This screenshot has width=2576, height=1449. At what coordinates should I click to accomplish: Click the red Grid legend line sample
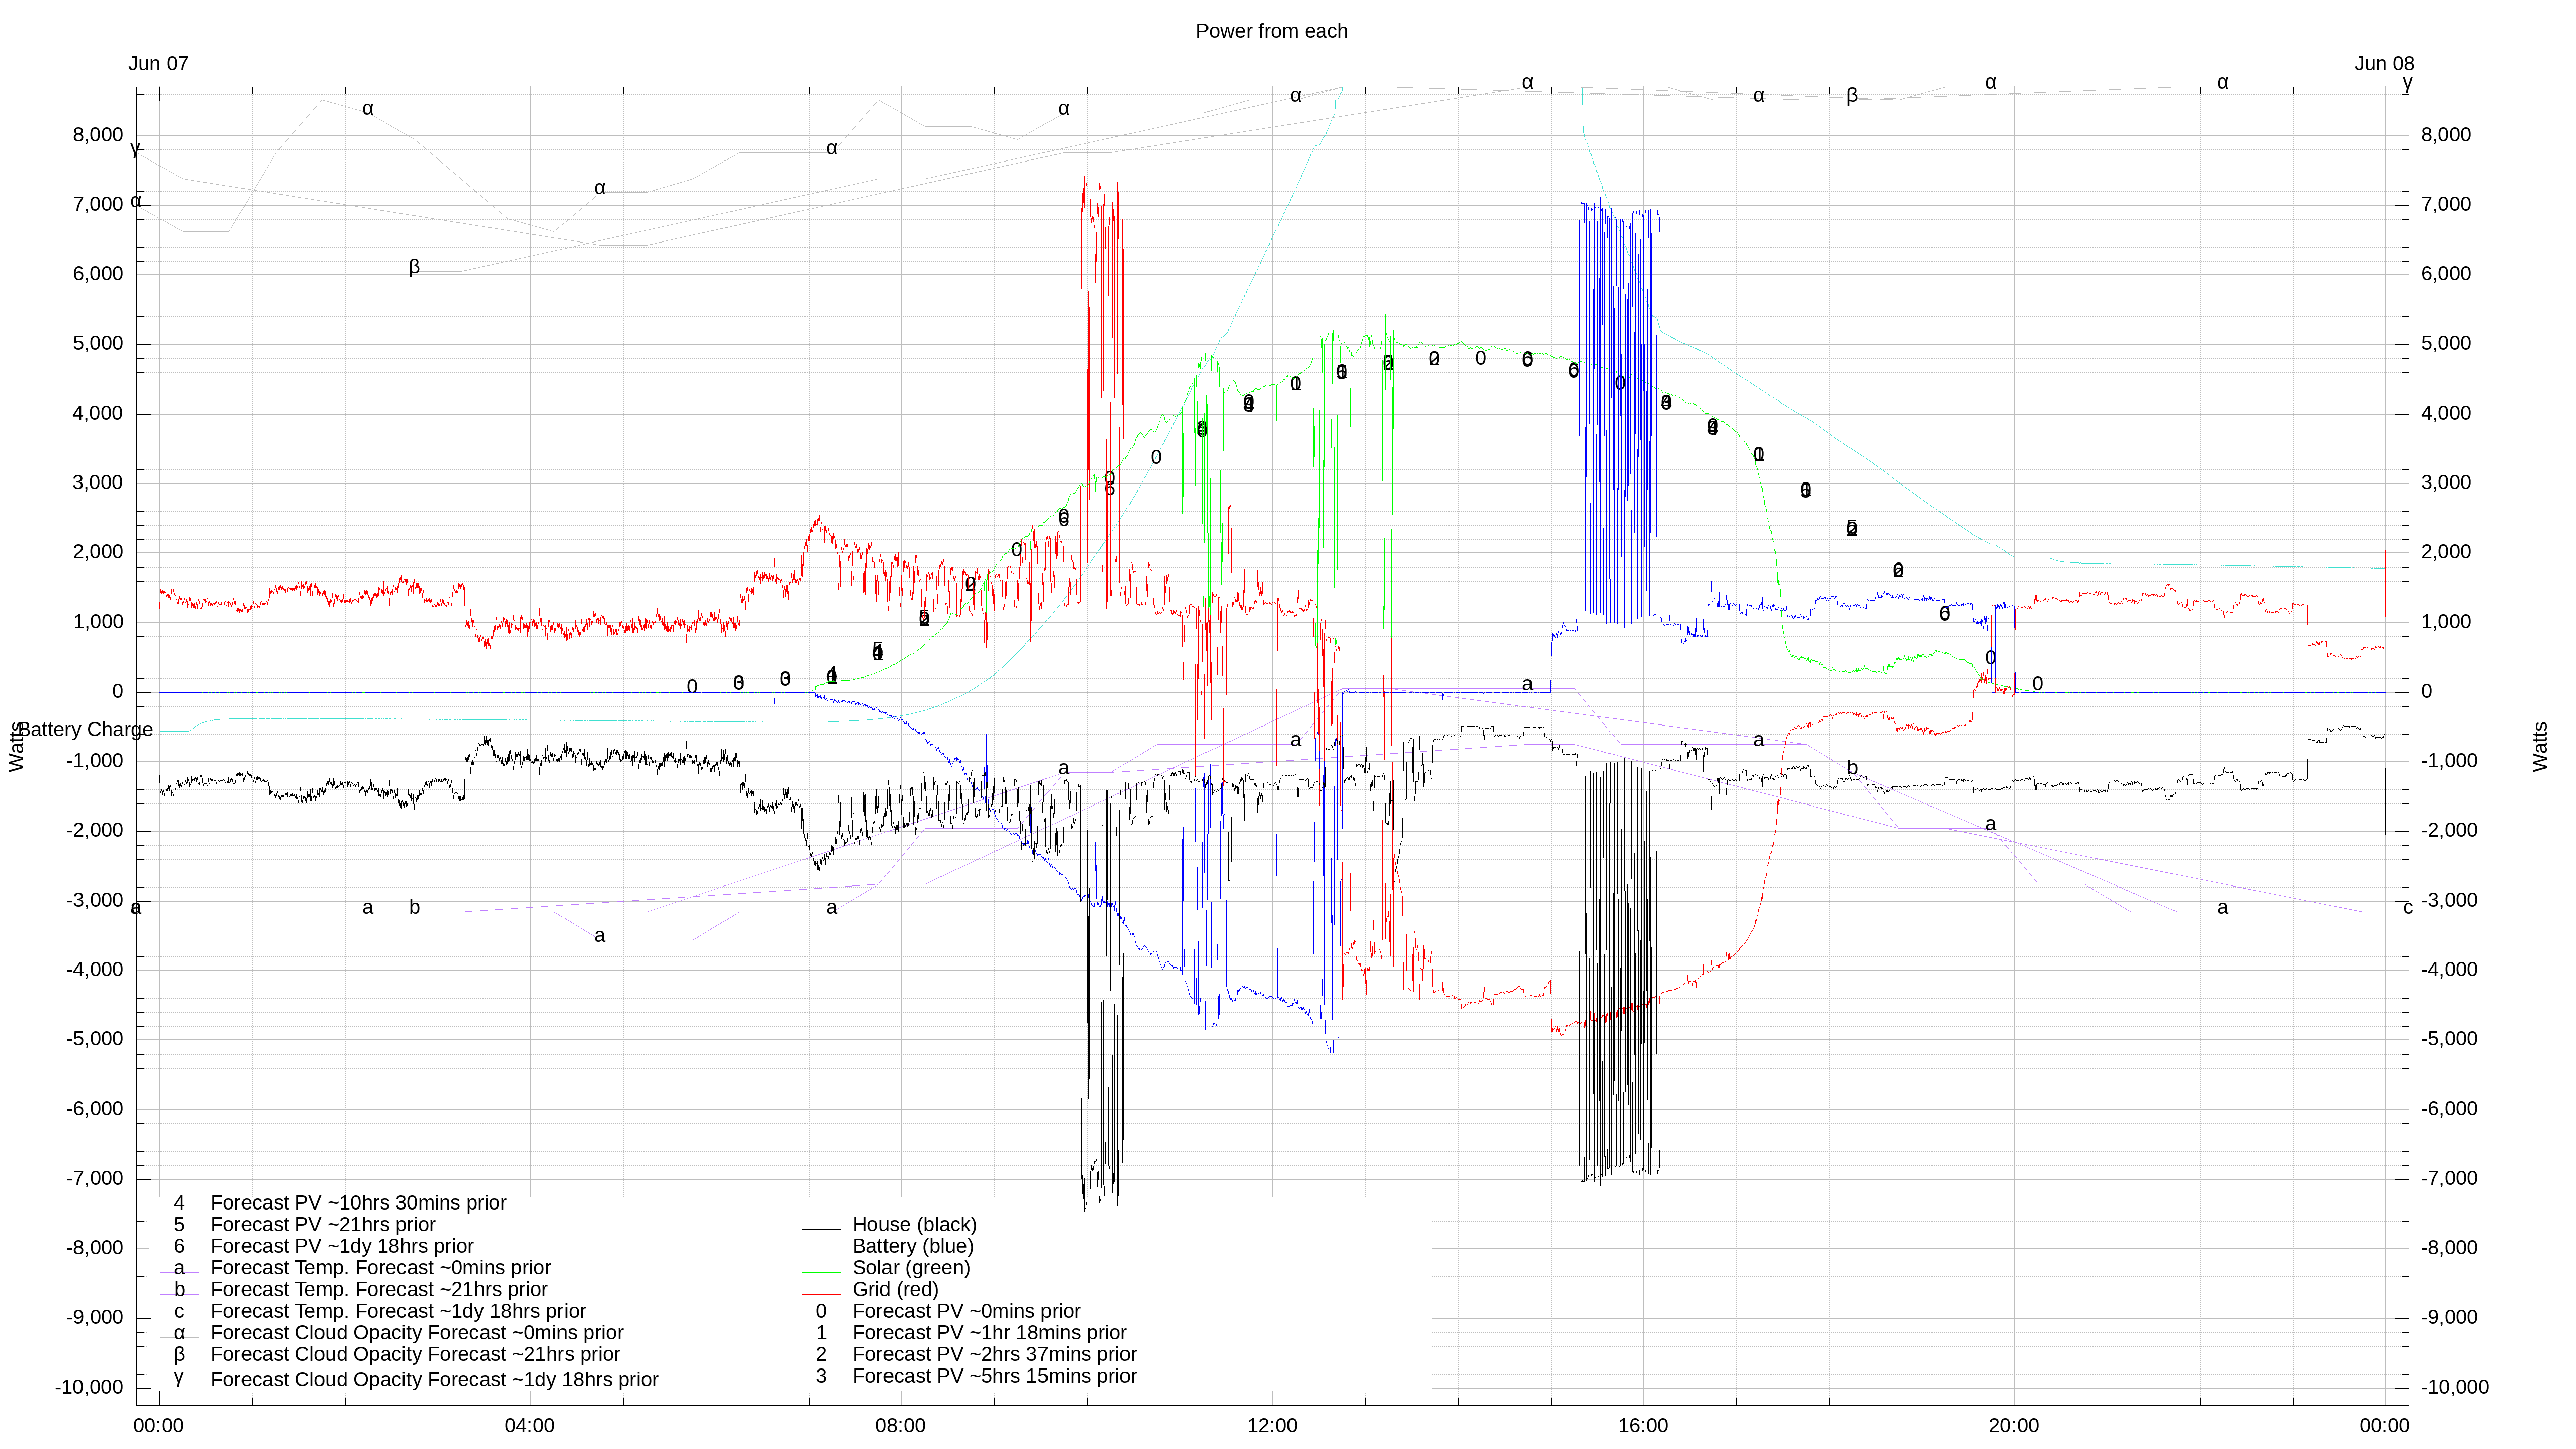click(821, 1294)
